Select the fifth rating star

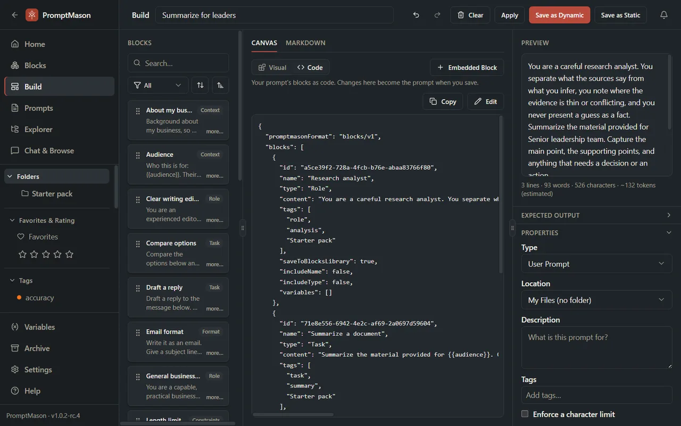[69, 255]
